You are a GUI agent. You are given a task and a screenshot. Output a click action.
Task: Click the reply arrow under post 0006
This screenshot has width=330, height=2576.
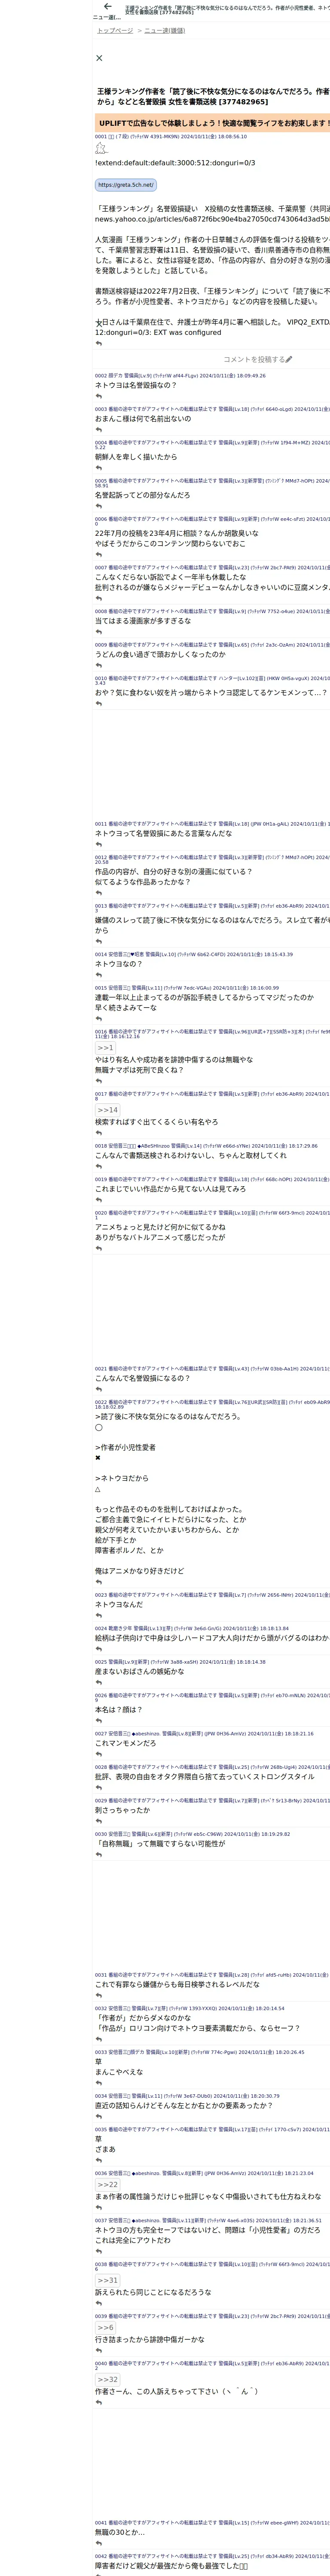click(98, 555)
